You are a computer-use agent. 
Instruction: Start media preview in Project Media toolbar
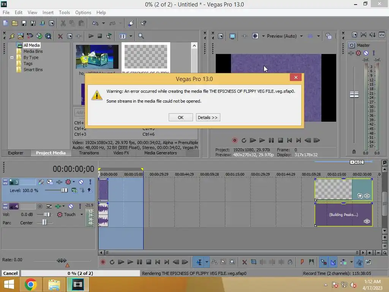(x=91, y=36)
